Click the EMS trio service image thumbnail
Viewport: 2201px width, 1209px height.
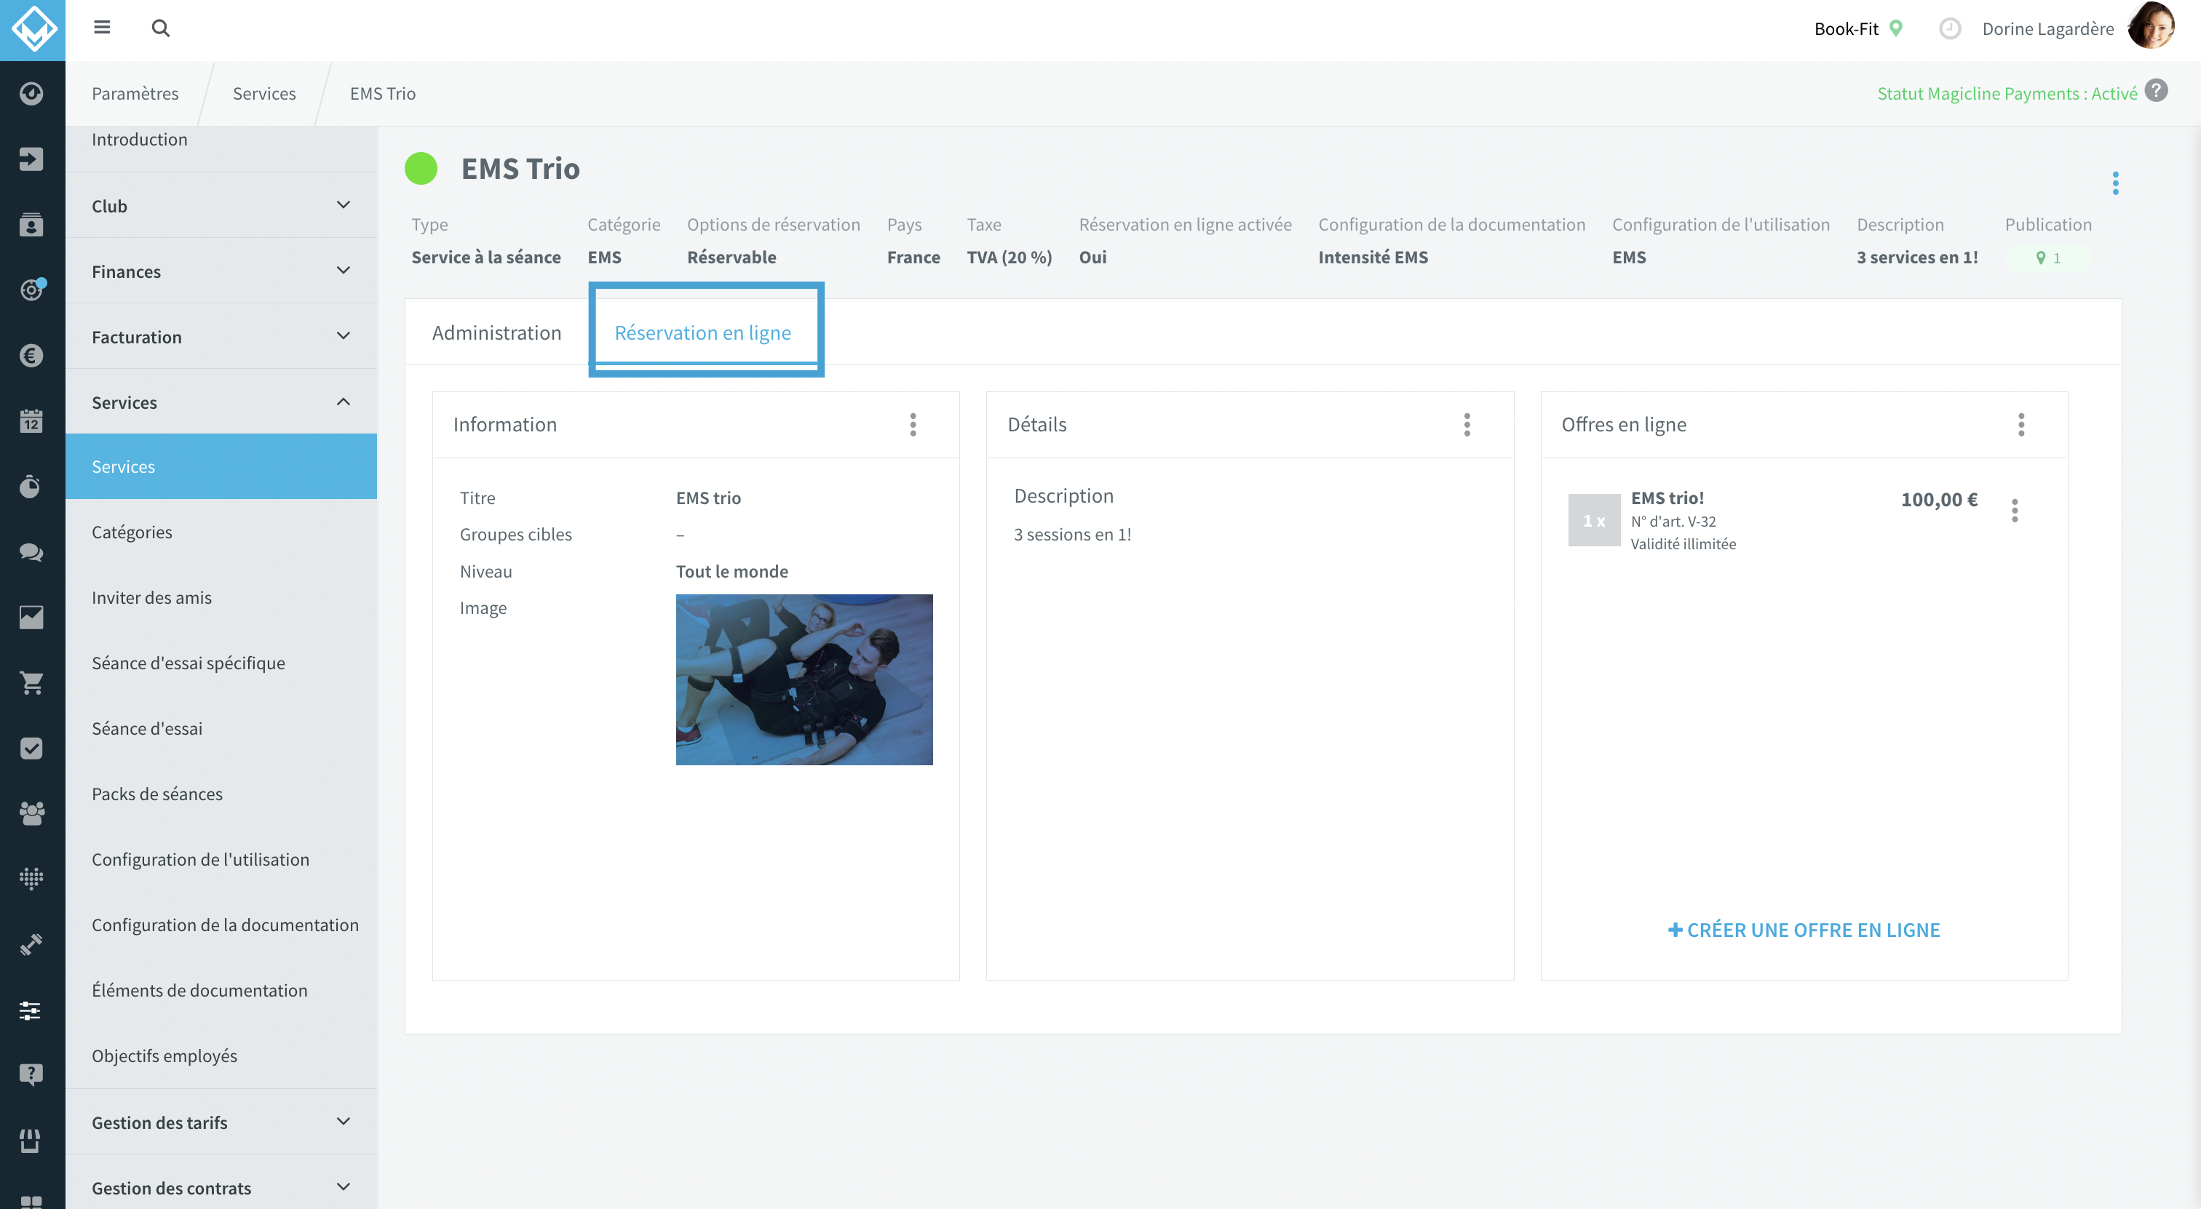(804, 679)
